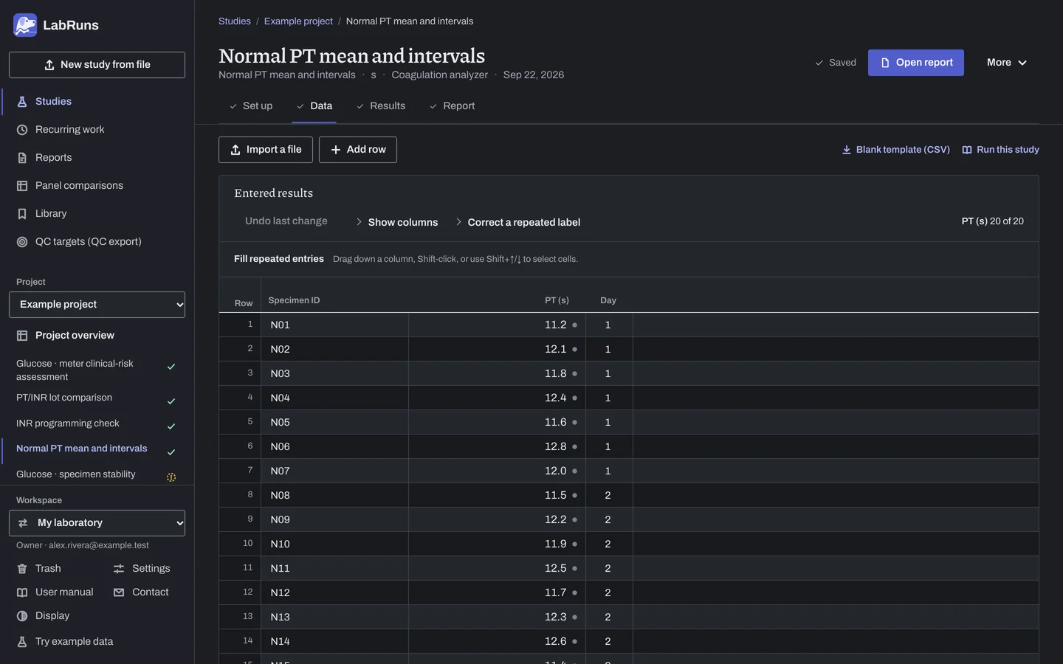1063x664 pixels.
Task: Switch to Data tab
Action: 314,106
